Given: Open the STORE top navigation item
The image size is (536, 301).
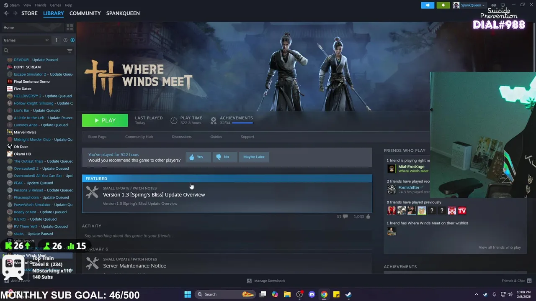Looking at the screenshot, I should click(29, 13).
